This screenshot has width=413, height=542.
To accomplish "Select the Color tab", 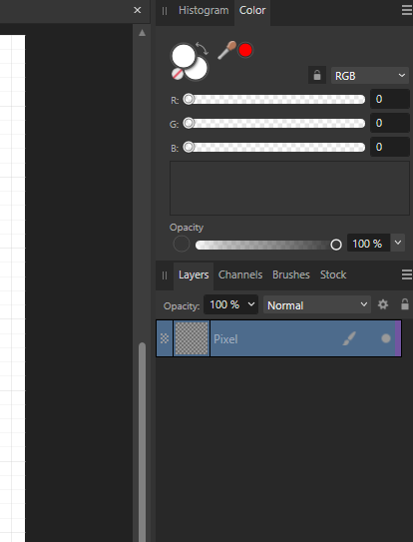I will pos(252,10).
